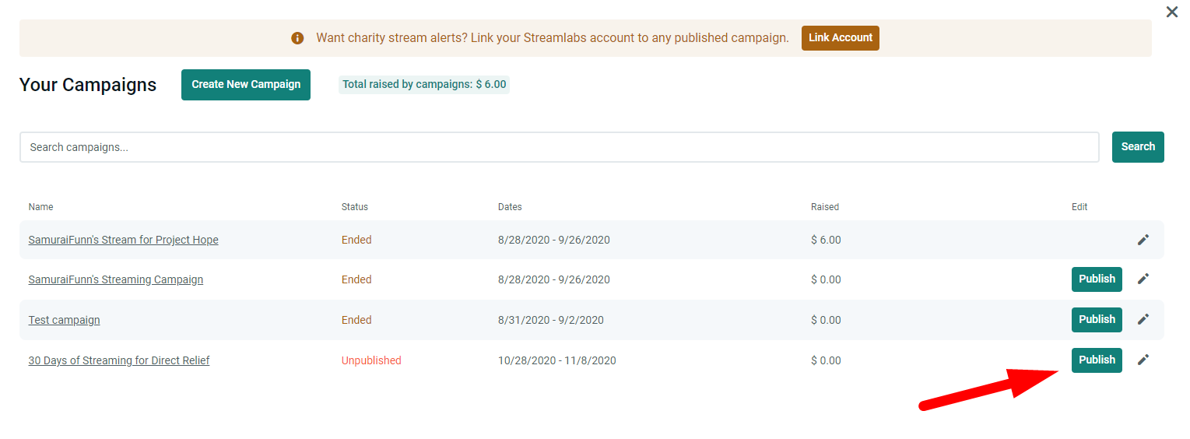The image size is (1190, 439).
Task: Click the Name column header
Action: 41,207
